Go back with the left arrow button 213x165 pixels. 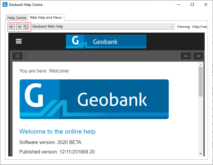click(12, 27)
